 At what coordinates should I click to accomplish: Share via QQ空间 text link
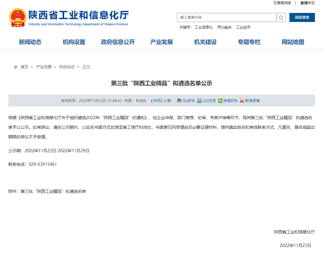(209, 101)
